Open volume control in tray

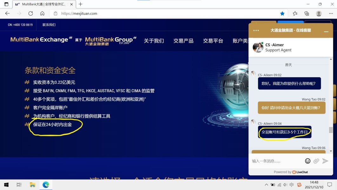[285, 185]
